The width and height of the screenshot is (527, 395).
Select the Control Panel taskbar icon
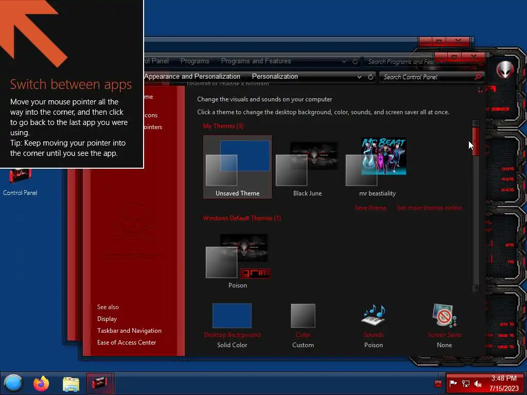click(x=100, y=383)
